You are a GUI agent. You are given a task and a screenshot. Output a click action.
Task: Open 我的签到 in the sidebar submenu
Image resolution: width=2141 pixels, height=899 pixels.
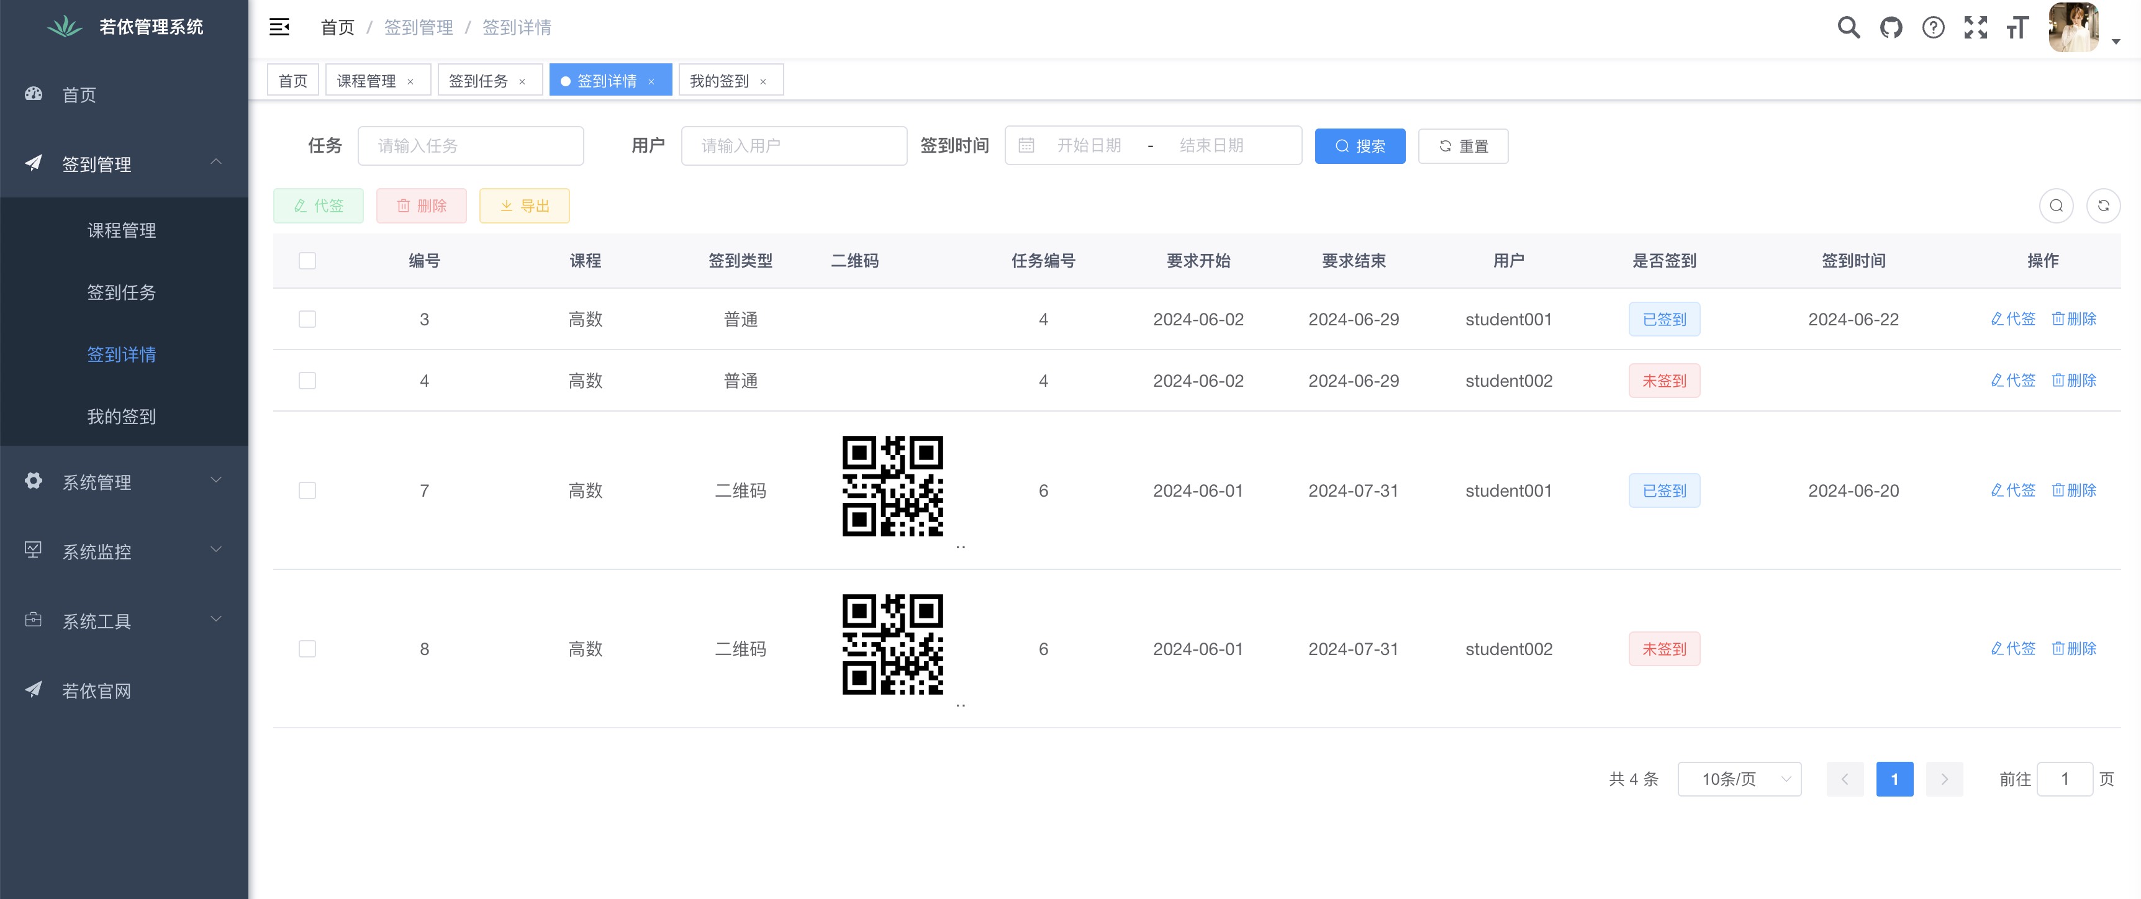click(124, 415)
